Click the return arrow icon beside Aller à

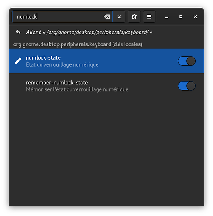(x=18, y=32)
